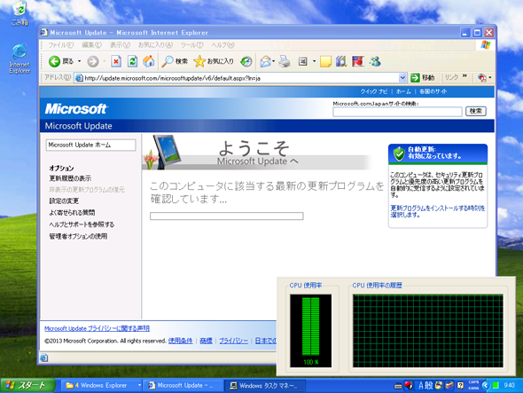
Task: Select the Internet Explorer desktop icon
Action: click(20, 59)
